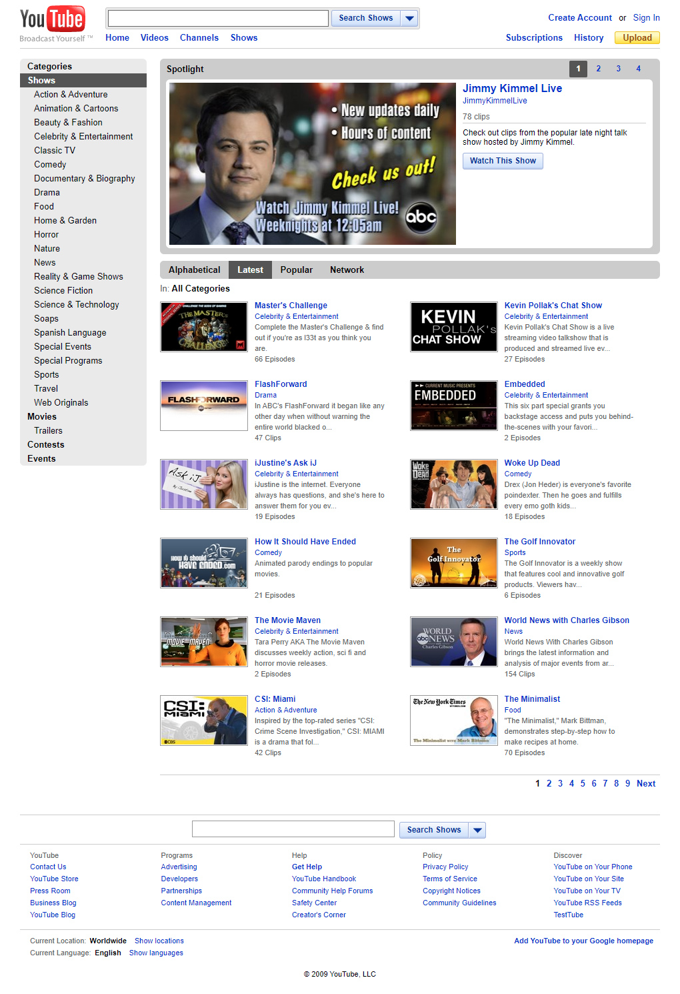The width and height of the screenshot is (680, 994).
Task: Click Add YouTube to your Google homepage
Action: coord(584,941)
